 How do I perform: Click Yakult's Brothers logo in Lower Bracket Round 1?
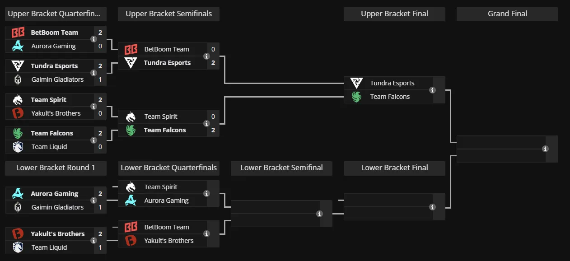coord(18,234)
